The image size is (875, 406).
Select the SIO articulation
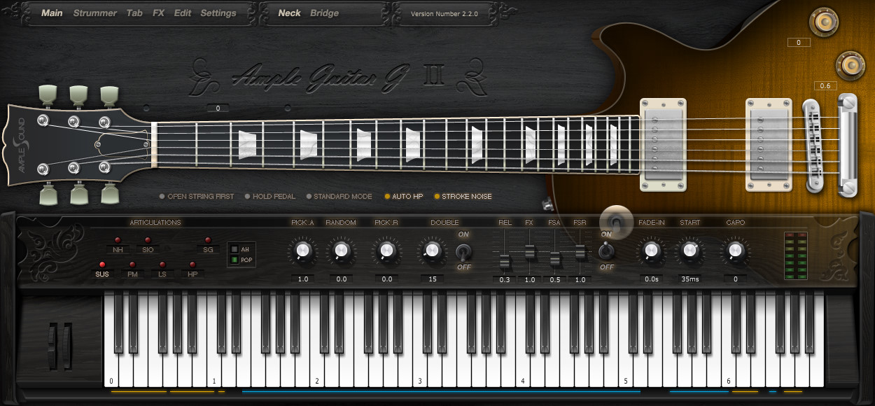pyautogui.click(x=148, y=248)
